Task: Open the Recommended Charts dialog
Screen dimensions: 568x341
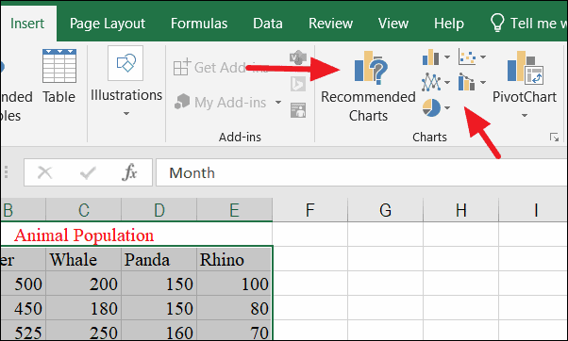Action: click(x=368, y=86)
